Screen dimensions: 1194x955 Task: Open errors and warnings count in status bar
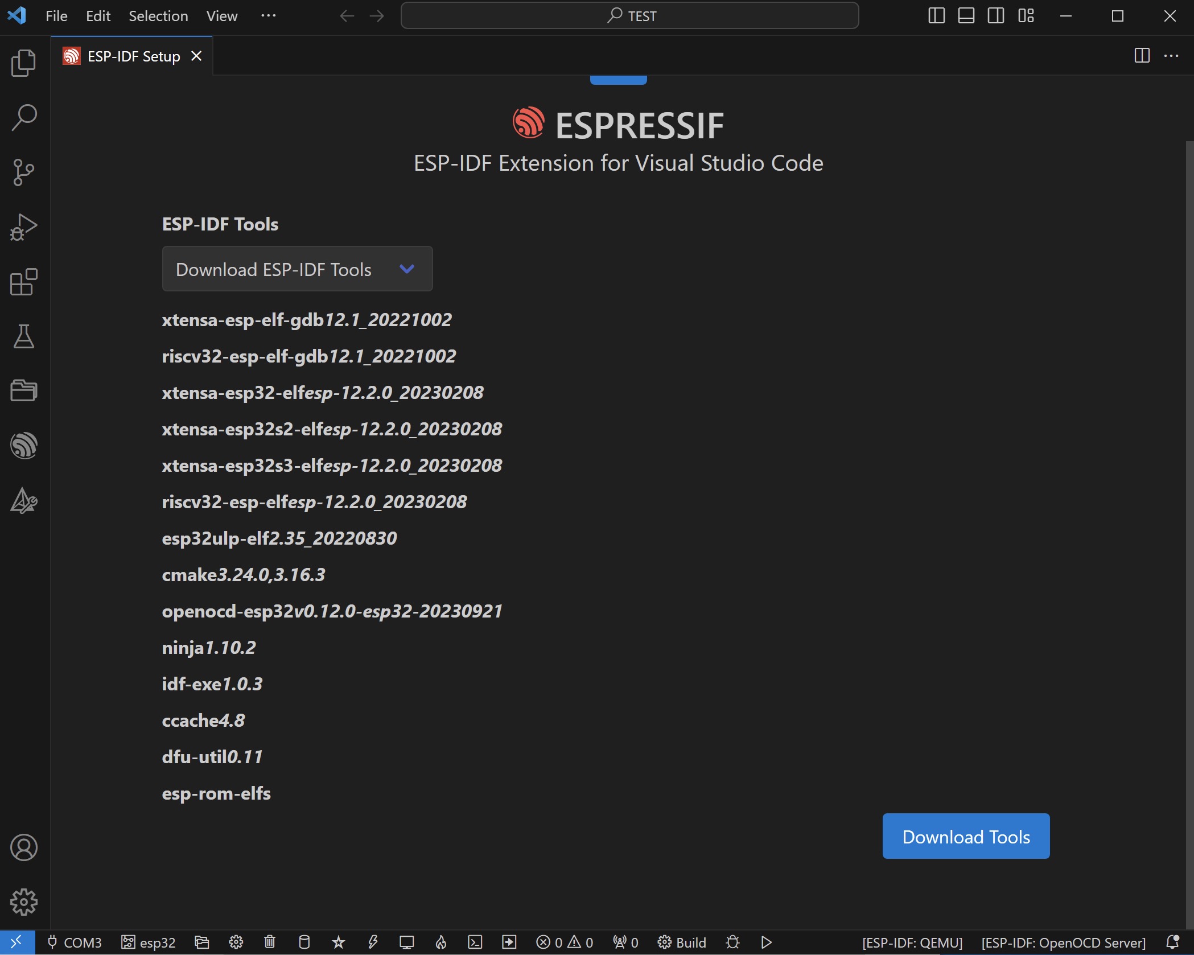tap(565, 942)
